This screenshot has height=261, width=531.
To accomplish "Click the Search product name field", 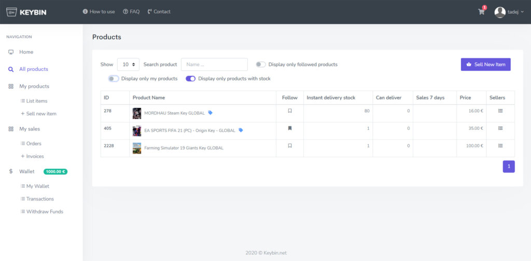I will tap(214, 65).
